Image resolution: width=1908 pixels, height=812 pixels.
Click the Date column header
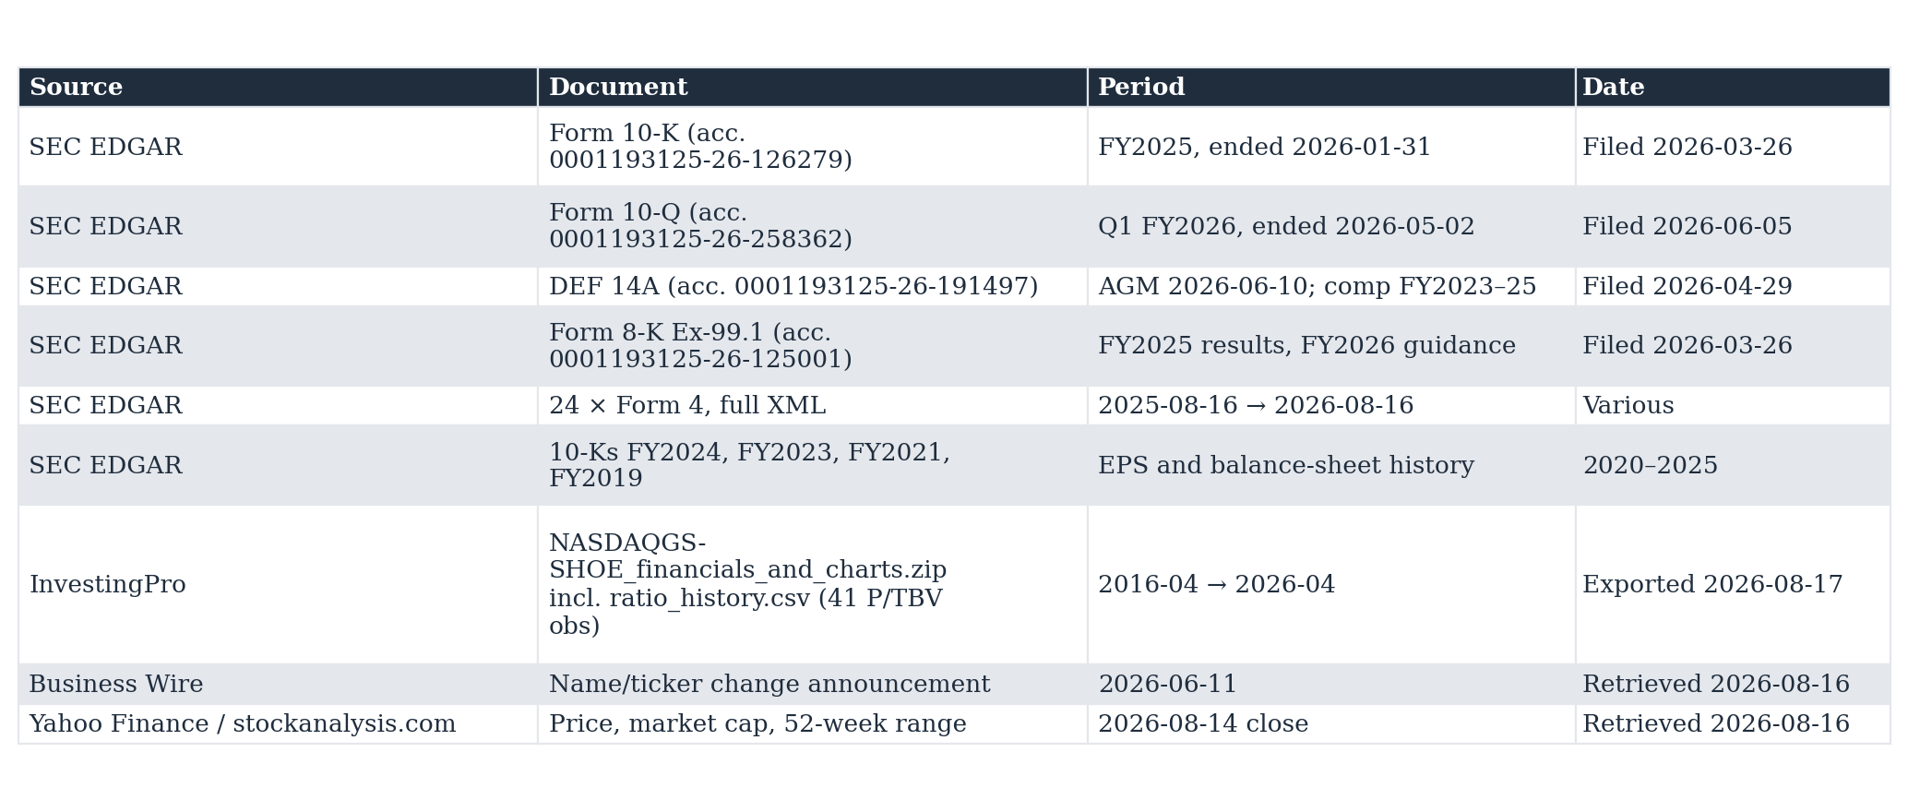[1732, 88]
